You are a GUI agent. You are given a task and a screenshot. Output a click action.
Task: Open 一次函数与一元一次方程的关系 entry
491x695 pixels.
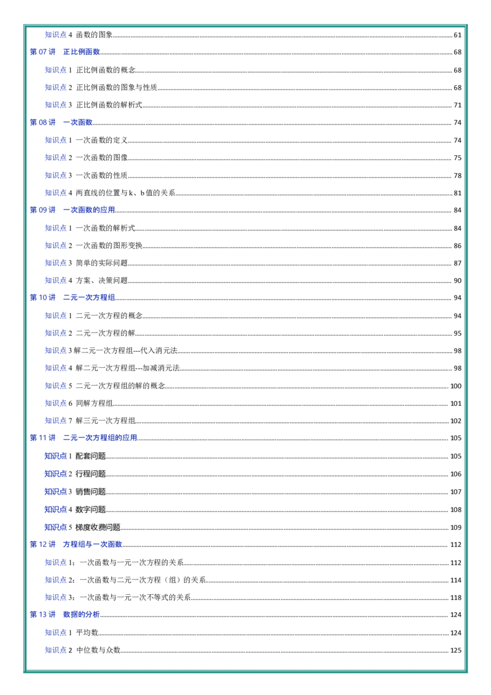coord(253,562)
